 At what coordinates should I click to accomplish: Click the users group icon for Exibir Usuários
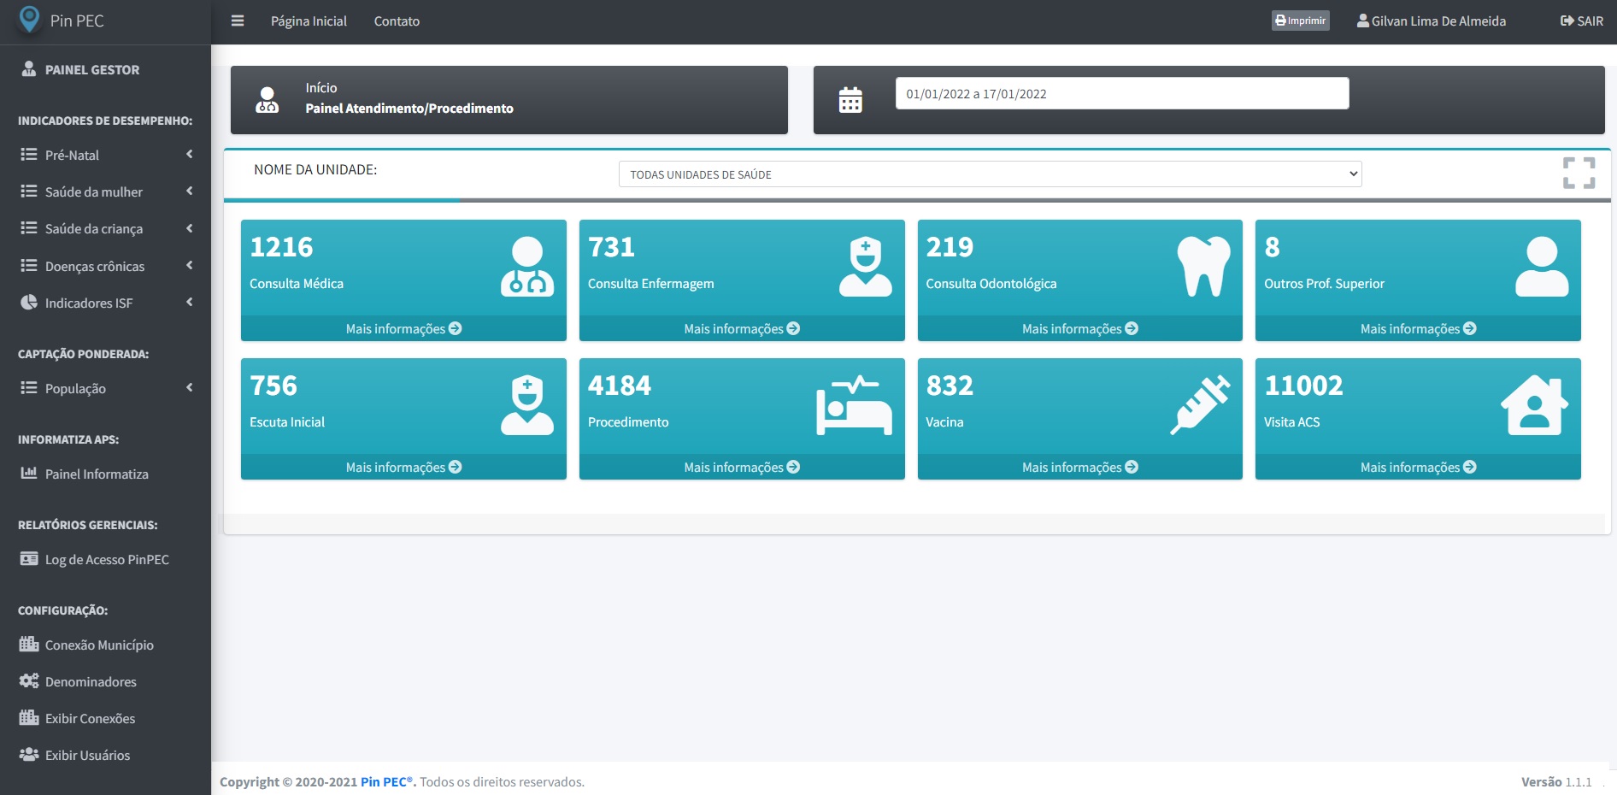click(29, 754)
